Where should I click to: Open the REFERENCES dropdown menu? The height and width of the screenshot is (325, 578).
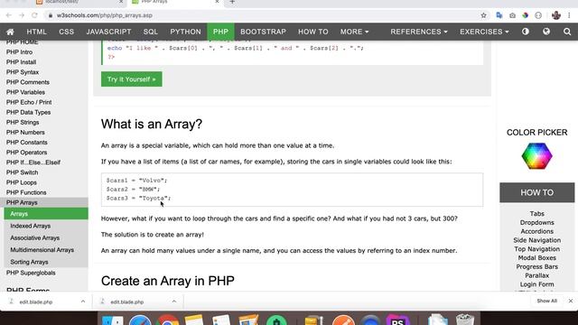pyautogui.click(x=419, y=32)
